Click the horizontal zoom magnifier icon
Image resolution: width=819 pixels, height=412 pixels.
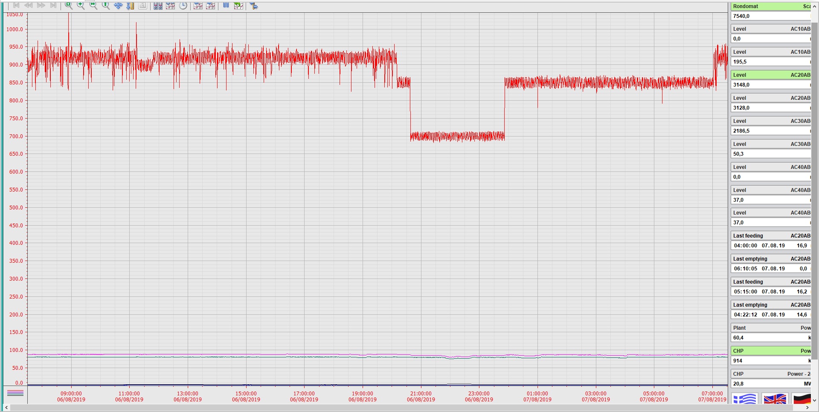coord(93,6)
